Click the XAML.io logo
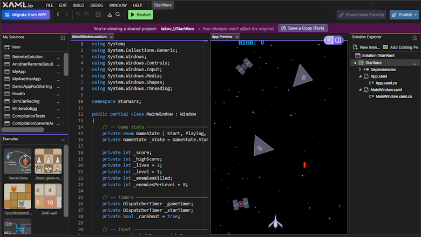 coord(18,5)
